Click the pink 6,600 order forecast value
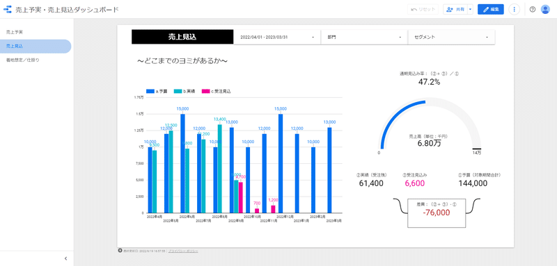The image size is (557, 266). point(414,183)
